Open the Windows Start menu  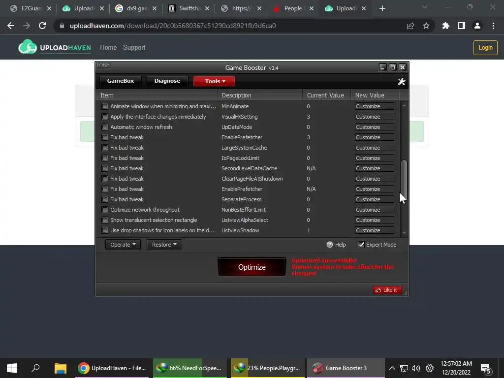[12, 368]
